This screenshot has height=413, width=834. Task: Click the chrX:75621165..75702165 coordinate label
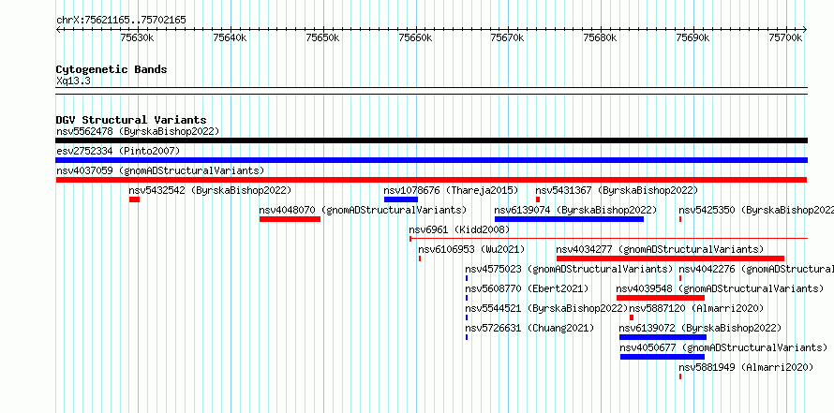tap(121, 21)
